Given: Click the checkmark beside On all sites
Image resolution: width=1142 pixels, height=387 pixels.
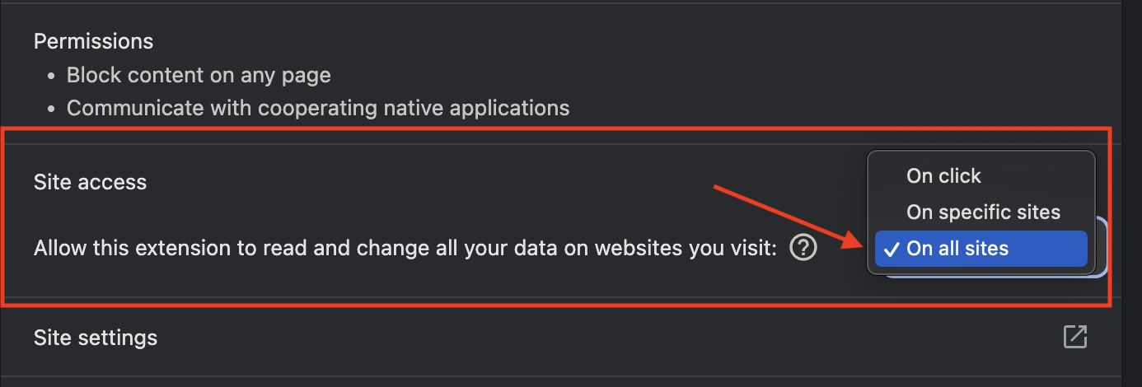Looking at the screenshot, I should pyautogui.click(x=890, y=249).
